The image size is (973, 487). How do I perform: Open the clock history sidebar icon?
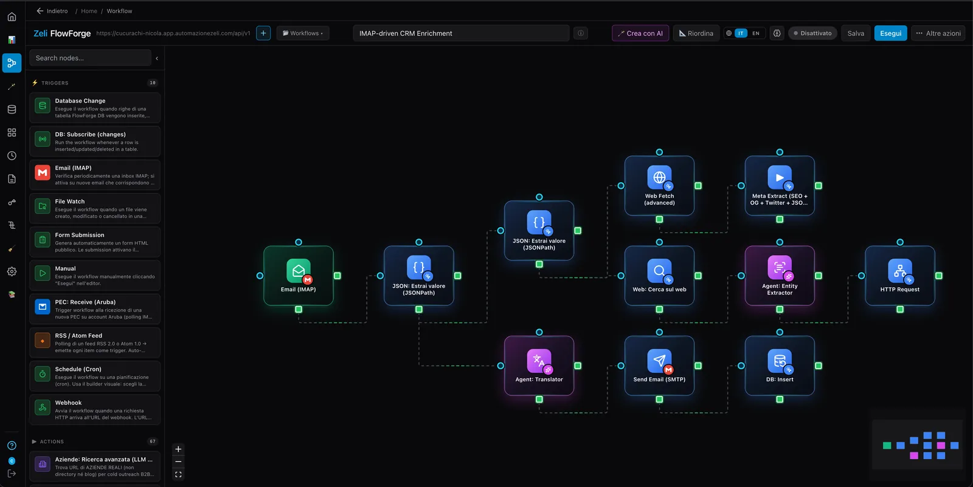[x=12, y=155]
